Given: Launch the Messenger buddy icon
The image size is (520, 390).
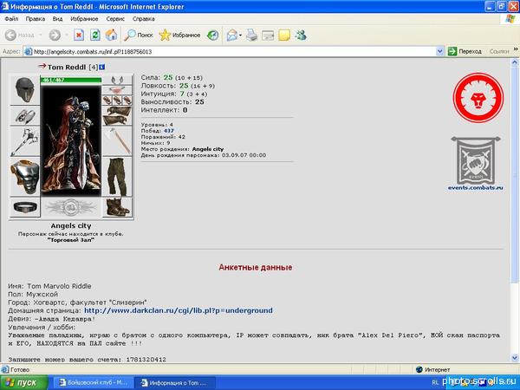Looking at the screenshot, I should pos(301,35).
